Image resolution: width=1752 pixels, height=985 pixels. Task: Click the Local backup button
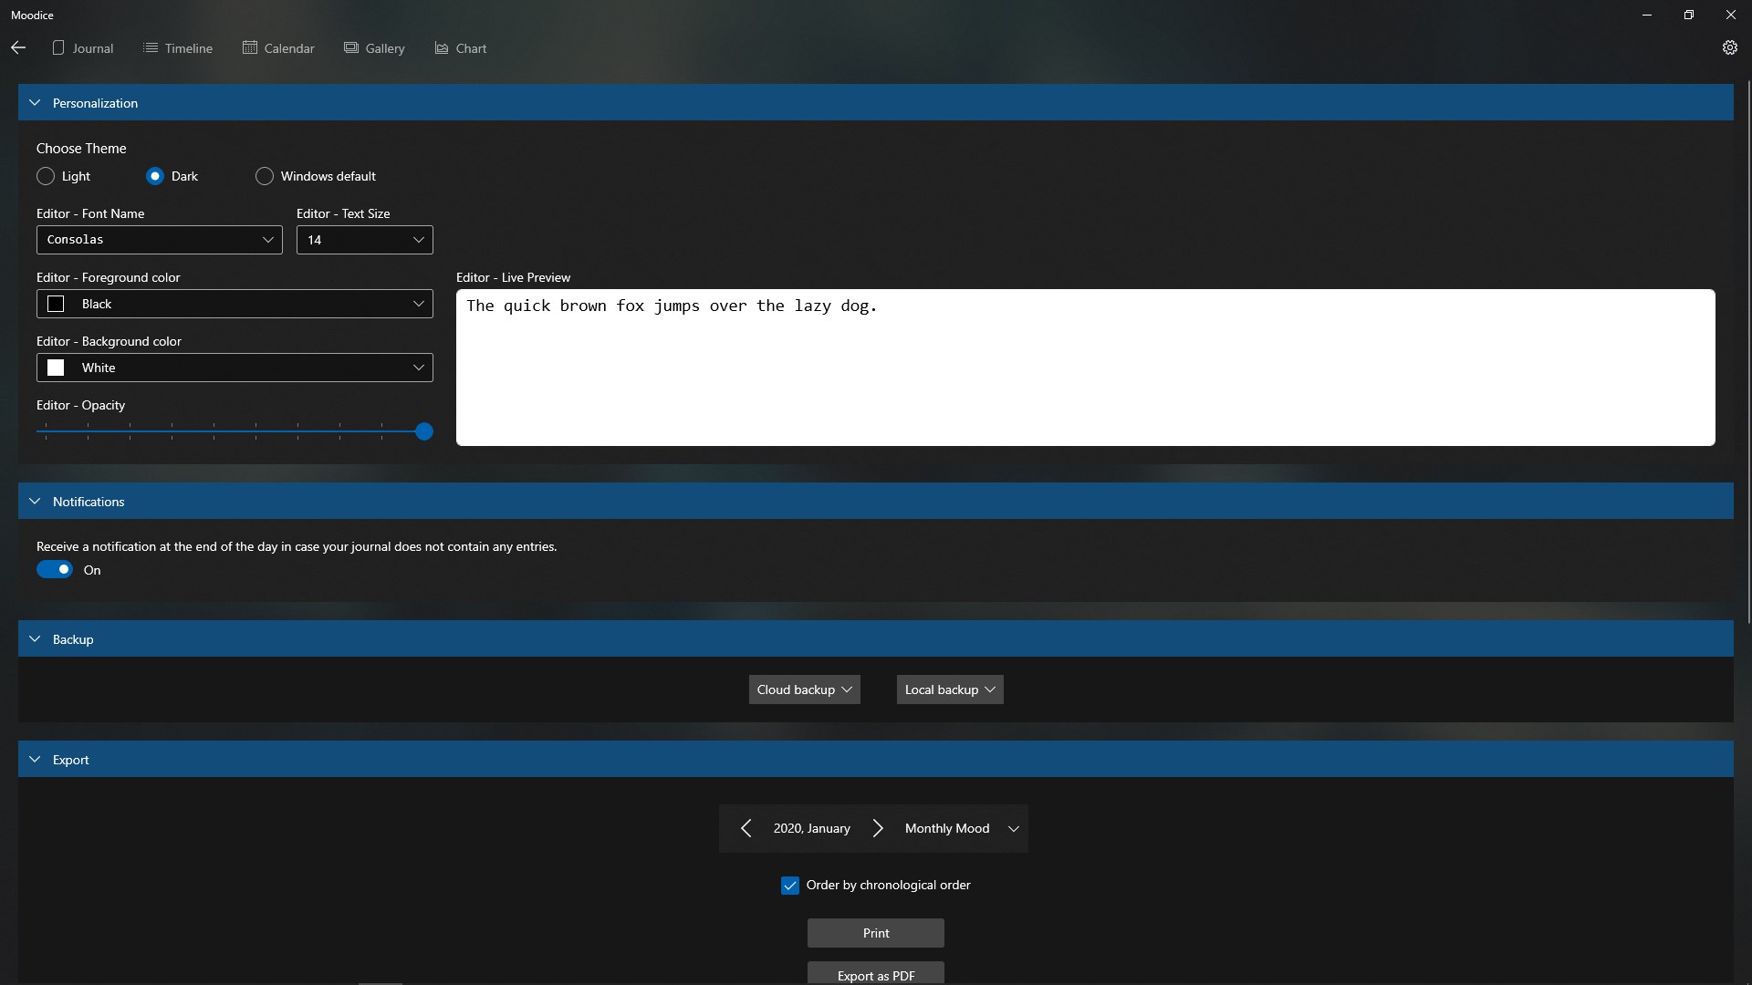point(949,689)
